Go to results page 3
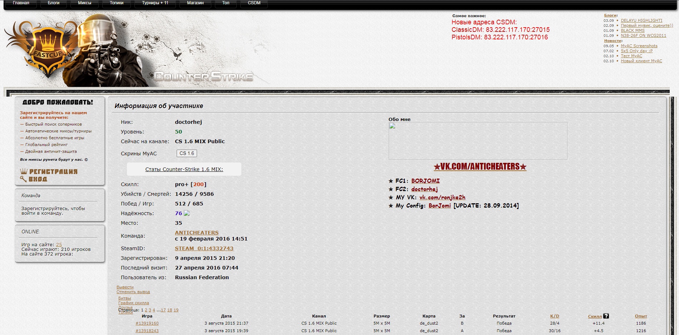 (x=150, y=310)
